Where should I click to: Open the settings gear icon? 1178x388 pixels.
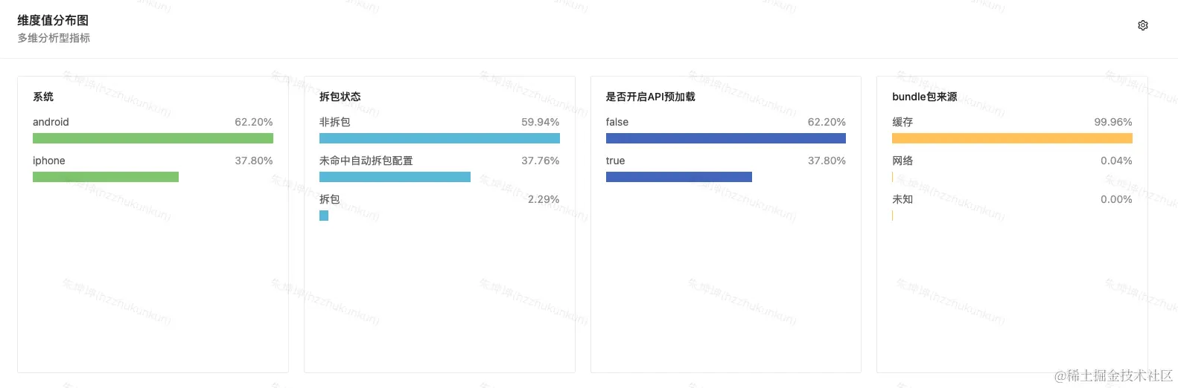point(1143,25)
